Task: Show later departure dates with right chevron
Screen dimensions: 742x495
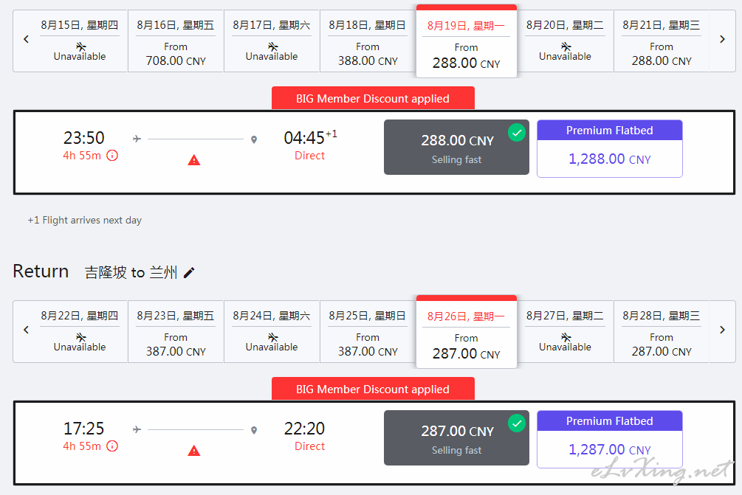Action: [x=722, y=39]
